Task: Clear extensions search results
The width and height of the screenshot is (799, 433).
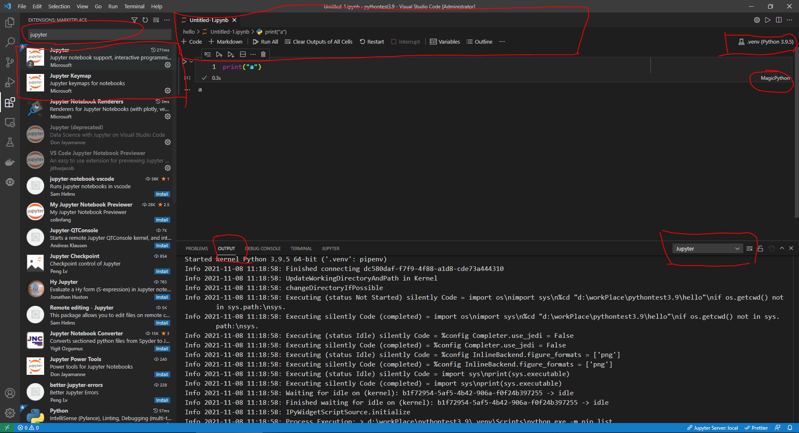Action: click(x=156, y=20)
